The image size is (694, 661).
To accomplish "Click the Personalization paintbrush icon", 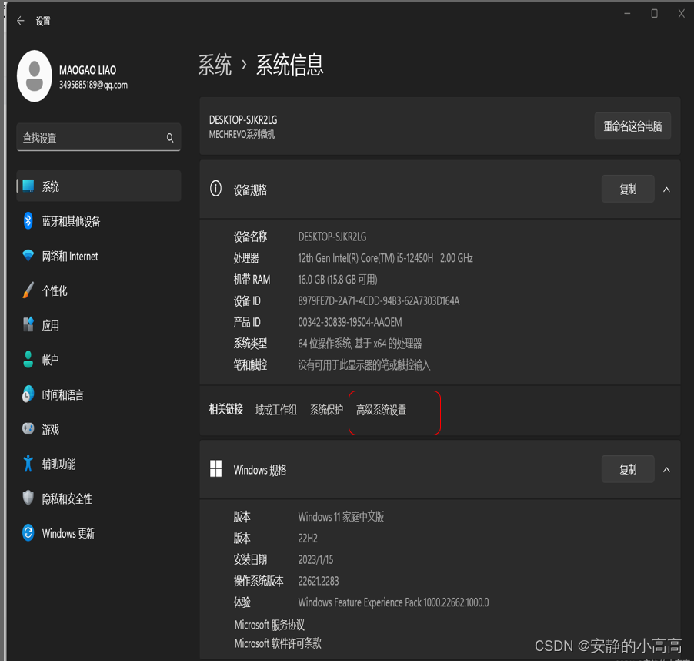I will pyautogui.click(x=28, y=290).
